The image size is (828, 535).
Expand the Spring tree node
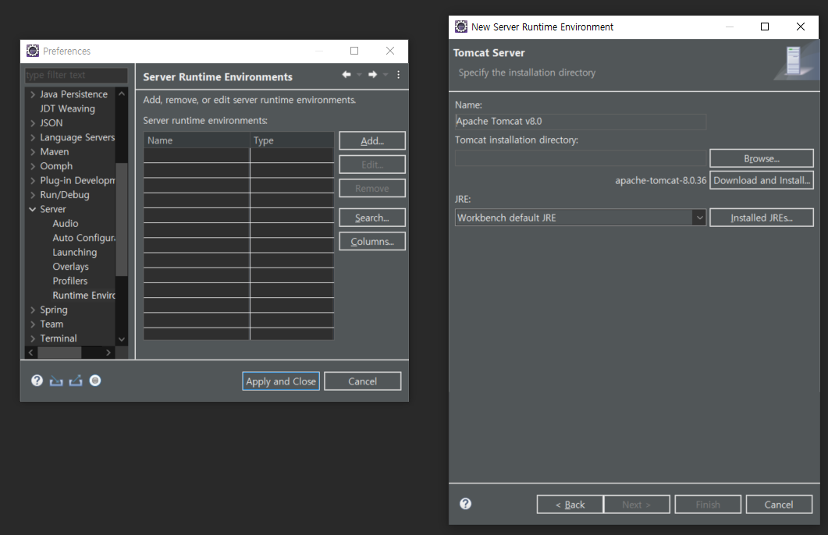[33, 310]
